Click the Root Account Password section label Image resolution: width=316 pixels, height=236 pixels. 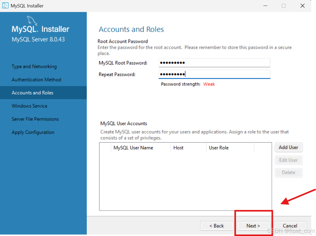click(123, 41)
